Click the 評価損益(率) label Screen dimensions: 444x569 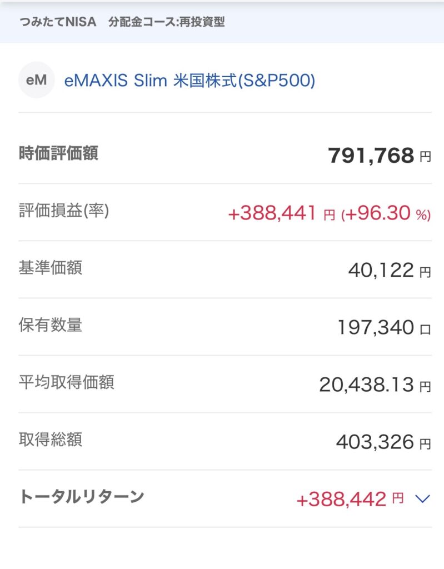(64, 211)
